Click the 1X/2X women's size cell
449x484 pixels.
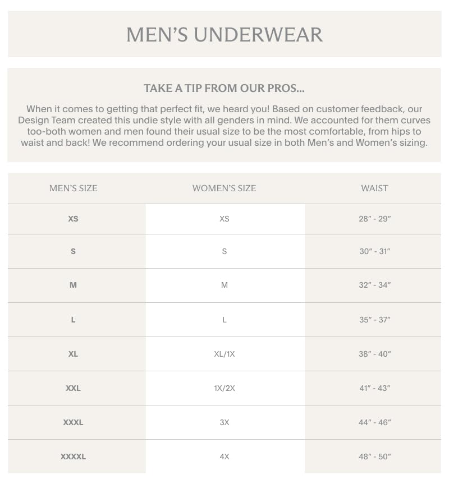(224, 388)
